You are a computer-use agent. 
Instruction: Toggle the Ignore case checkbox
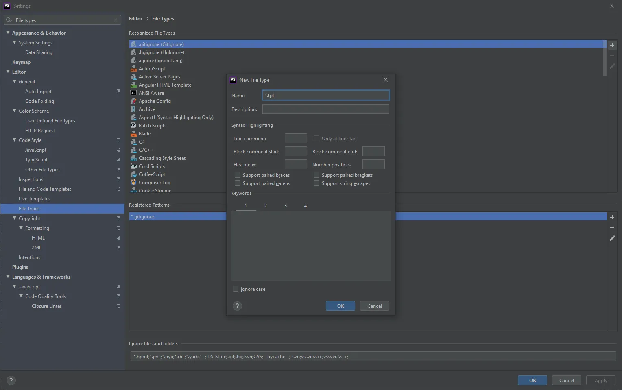click(236, 289)
